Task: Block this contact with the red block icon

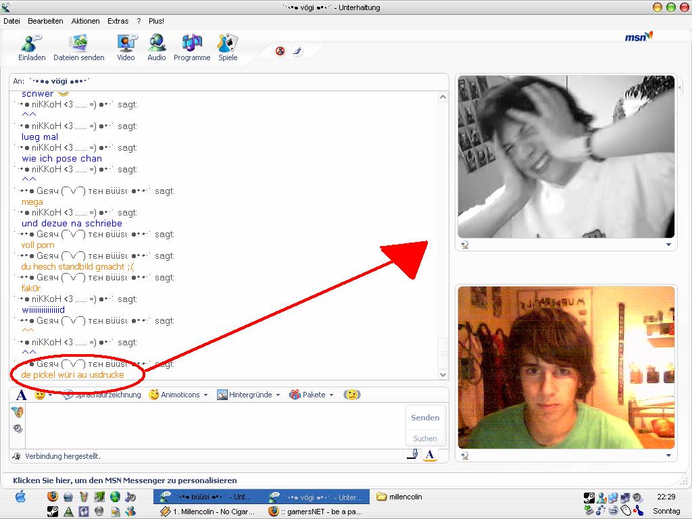Action: pyautogui.click(x=280, y=51)
